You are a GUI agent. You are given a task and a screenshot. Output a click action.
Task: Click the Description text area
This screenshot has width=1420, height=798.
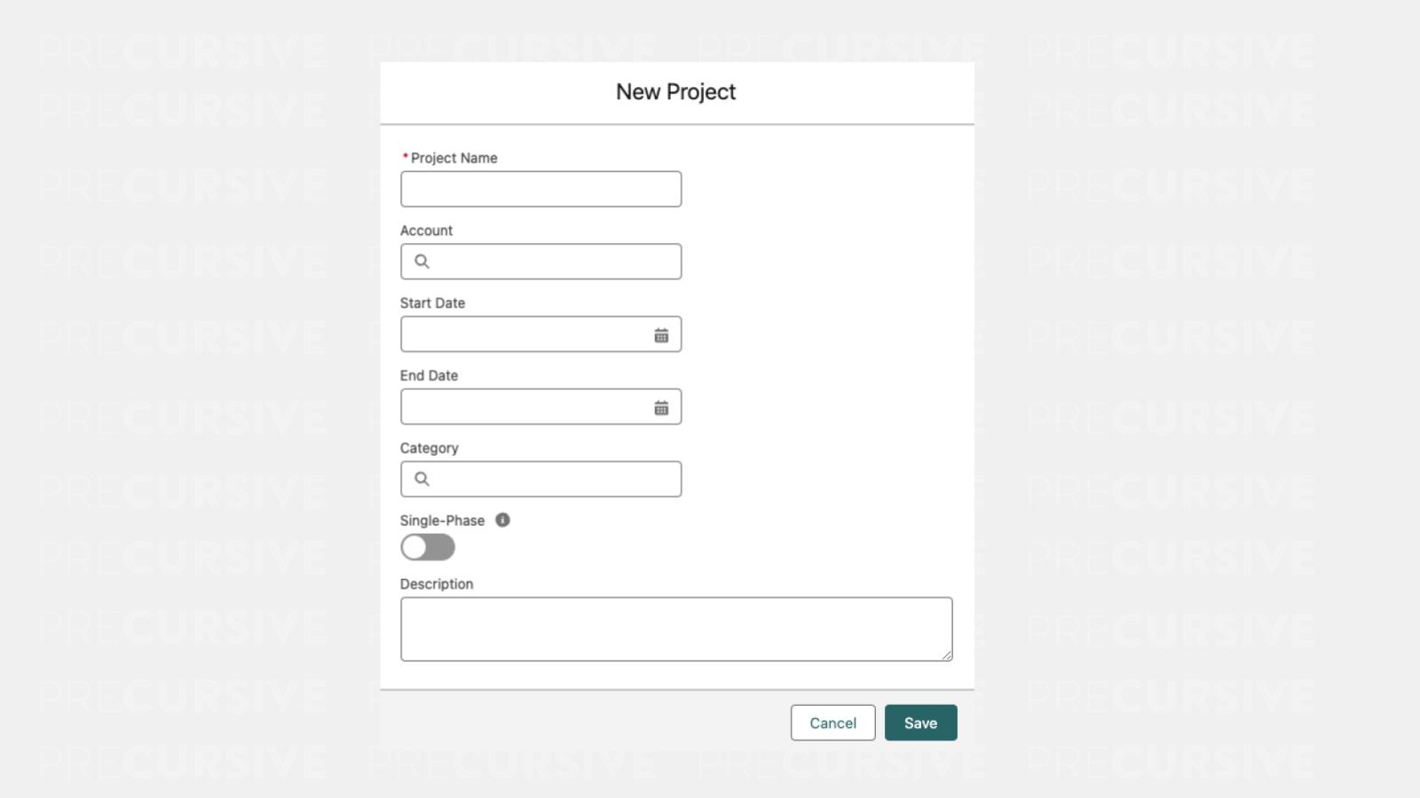[x=675, y=629]
